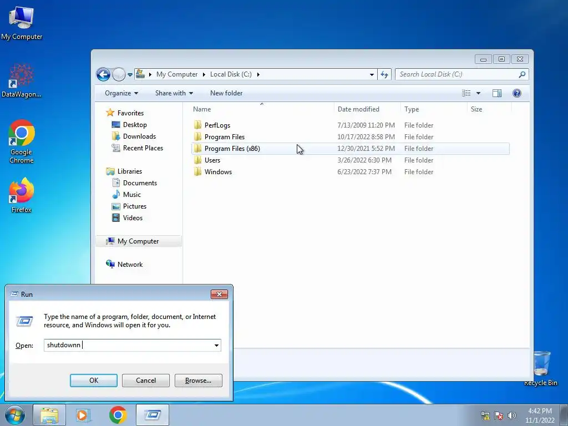Click Browse... in the Run dialog
568x426 pixels.
198,381
